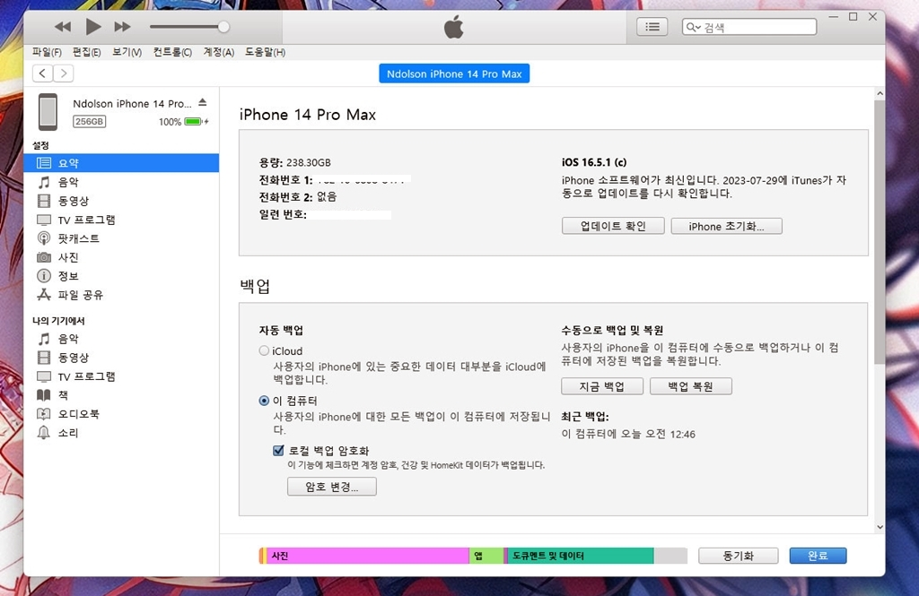Click the battery charge indicator icon
Image resolution: width=919 pixels, height=596 pixels.
coord(196,122)
